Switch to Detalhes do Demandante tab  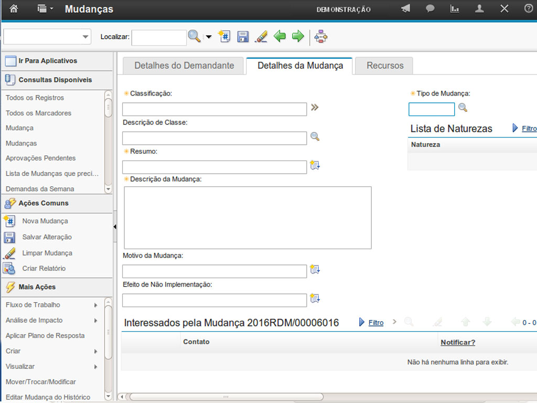(184, 66)
